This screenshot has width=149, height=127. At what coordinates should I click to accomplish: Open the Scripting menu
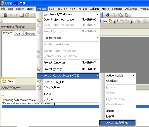pyautogui.click(x=117, y=9)
